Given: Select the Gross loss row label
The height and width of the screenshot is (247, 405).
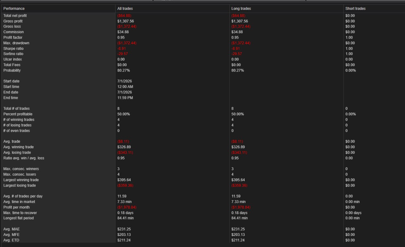Looking at the screenshot, I should [12, 27].
